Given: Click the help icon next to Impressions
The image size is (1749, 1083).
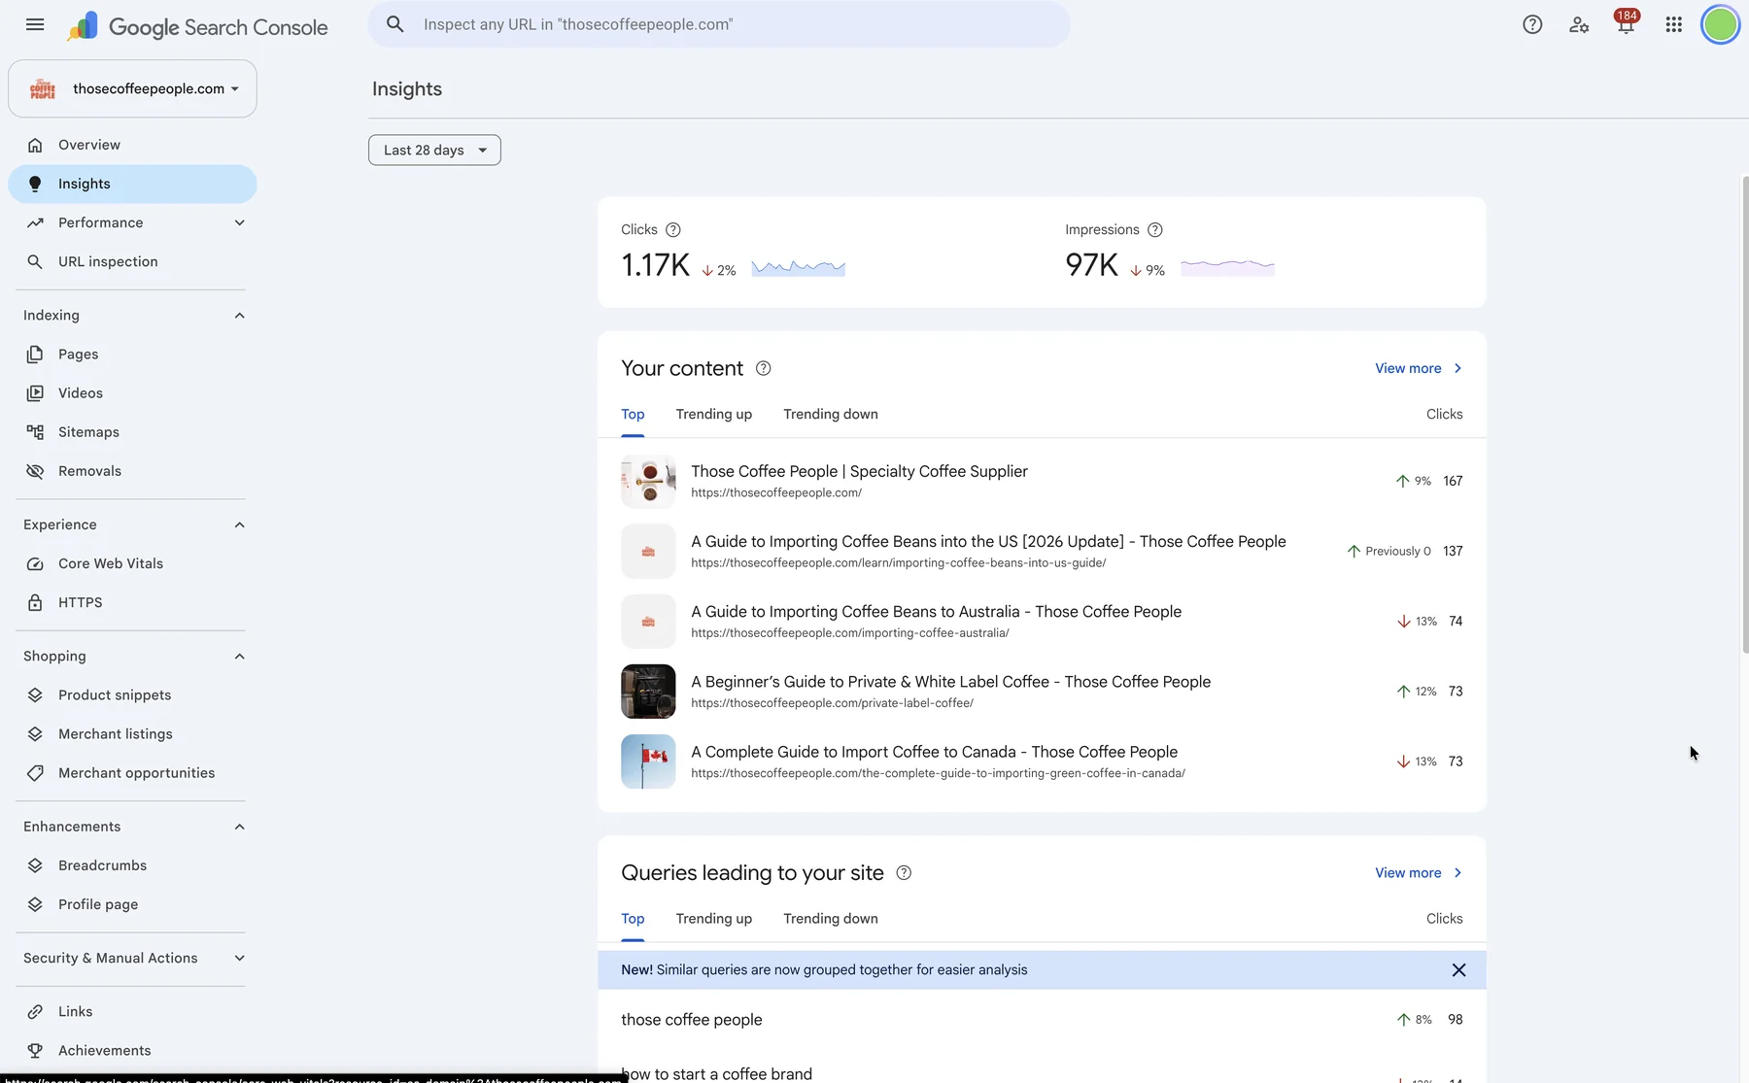Looking at the screenshot, I should [1155, 230].
